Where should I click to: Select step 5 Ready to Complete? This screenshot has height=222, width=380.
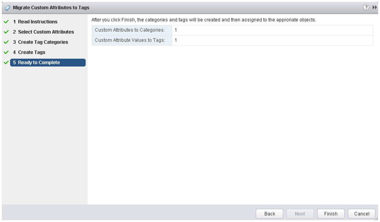(x=48, y=62)
